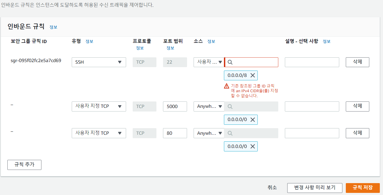Click the 보안 그룹 규칙 ID column header
This screenshot has width=383, height=195.
(x=29, y=41)
